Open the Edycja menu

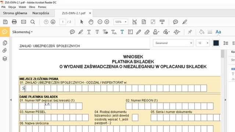[x=12, y=7]
